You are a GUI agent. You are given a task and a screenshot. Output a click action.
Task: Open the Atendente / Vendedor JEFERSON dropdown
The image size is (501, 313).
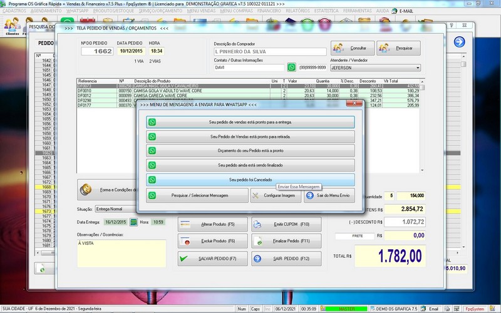point(375,68)
